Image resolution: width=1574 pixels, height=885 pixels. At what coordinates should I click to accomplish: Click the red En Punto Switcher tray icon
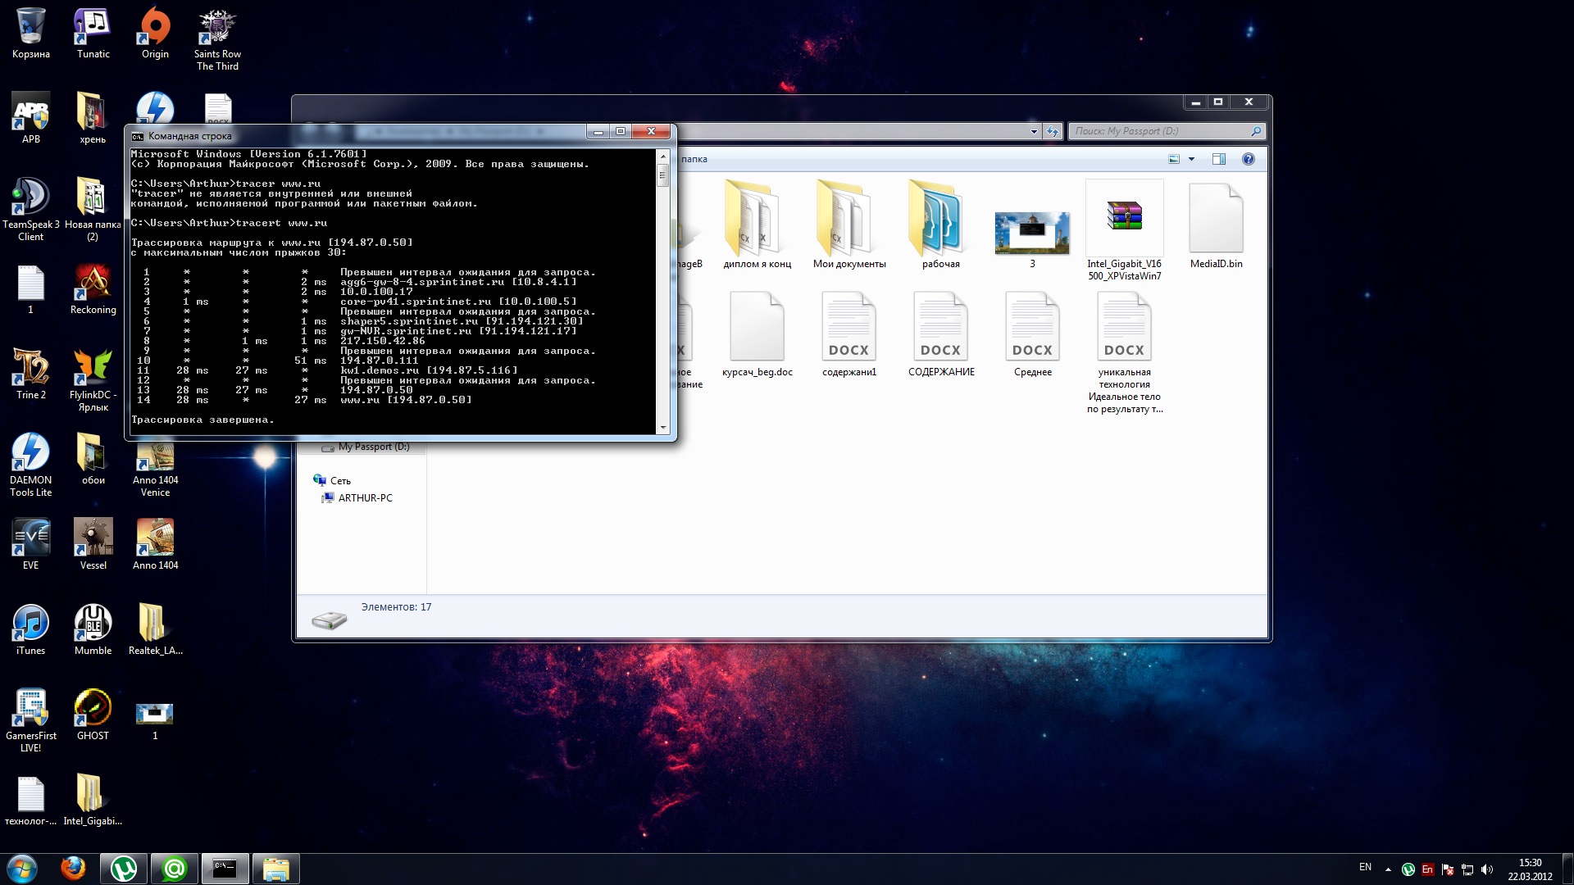point(1428,869)
